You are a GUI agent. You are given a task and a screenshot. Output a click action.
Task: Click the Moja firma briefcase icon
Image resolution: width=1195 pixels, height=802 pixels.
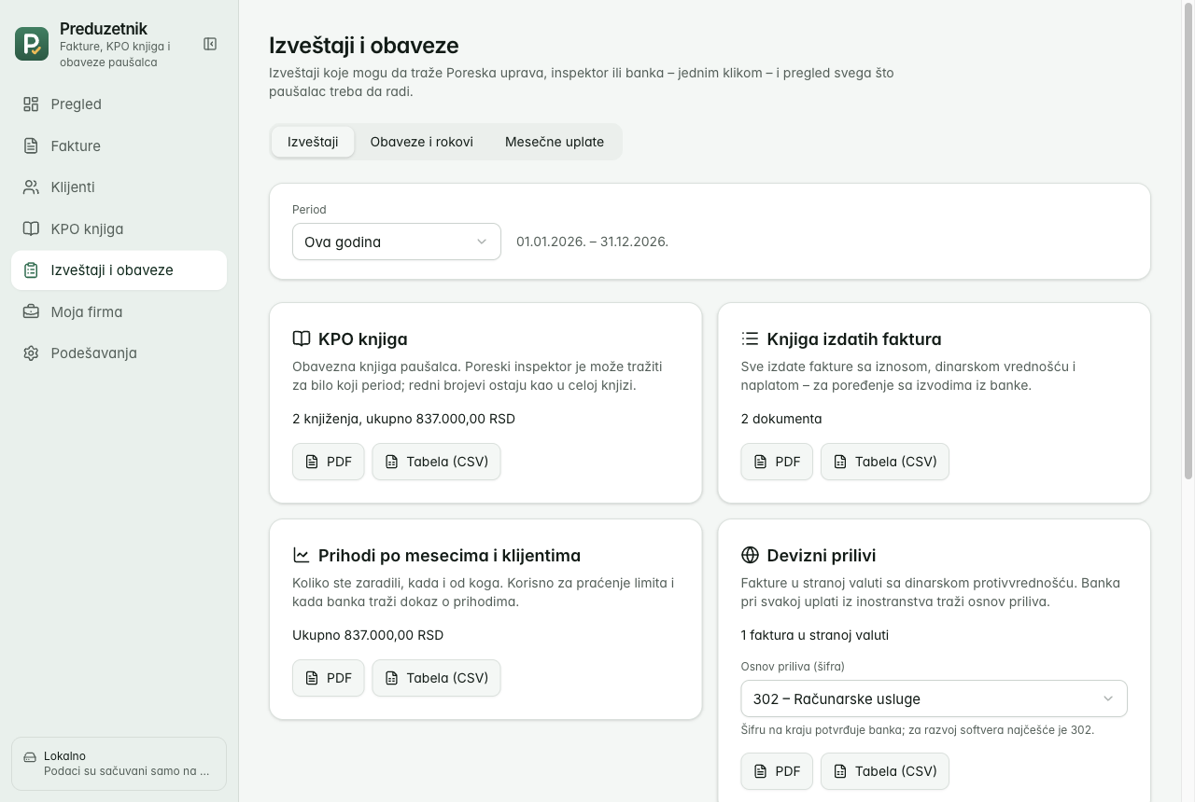pyautogui.click(x=31, y=311)
